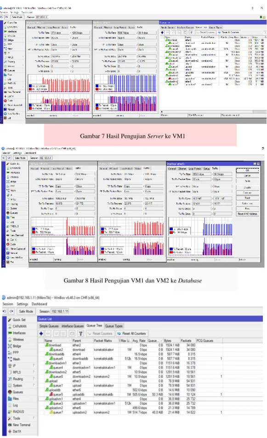Image resolution: width=267 pixels, height=438 pixels.
Task: Toggle Safe Mode in Gambar 8 WinBox window
Action: [20, 158]
